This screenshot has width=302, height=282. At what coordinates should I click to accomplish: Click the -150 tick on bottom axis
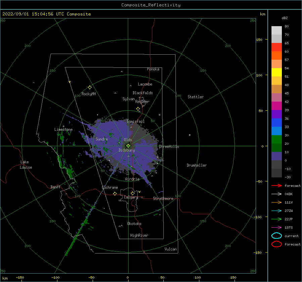20,277
